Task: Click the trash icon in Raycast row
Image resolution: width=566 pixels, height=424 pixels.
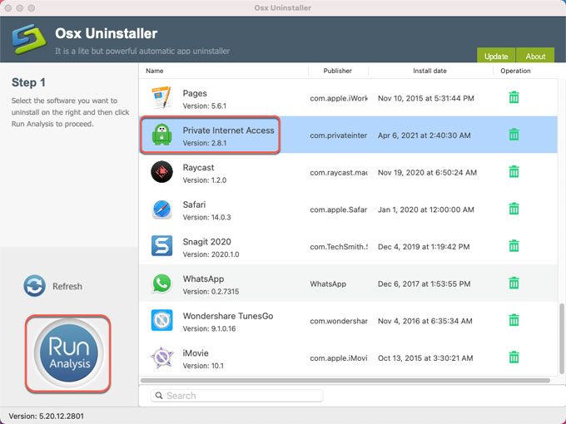Action: (x=514, y=171)
